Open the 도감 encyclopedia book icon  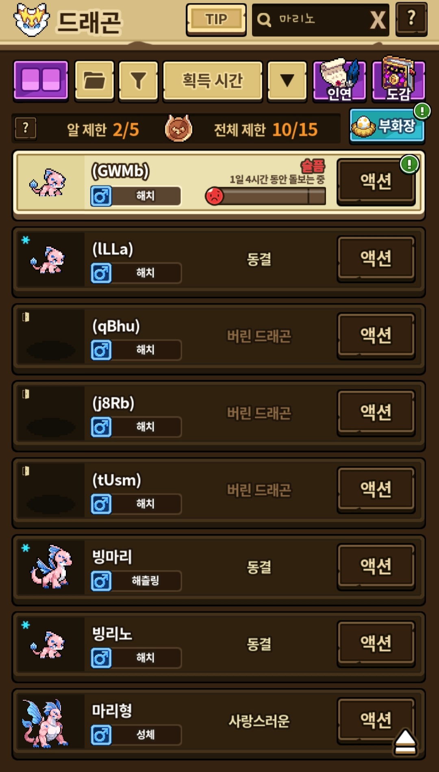(398, 79)
